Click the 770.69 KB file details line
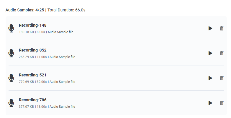 tap(47, 82)
